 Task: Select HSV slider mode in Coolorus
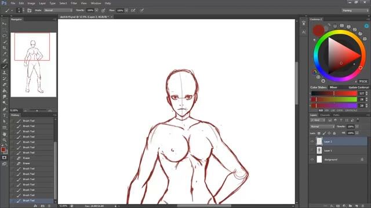click(327, 110)
